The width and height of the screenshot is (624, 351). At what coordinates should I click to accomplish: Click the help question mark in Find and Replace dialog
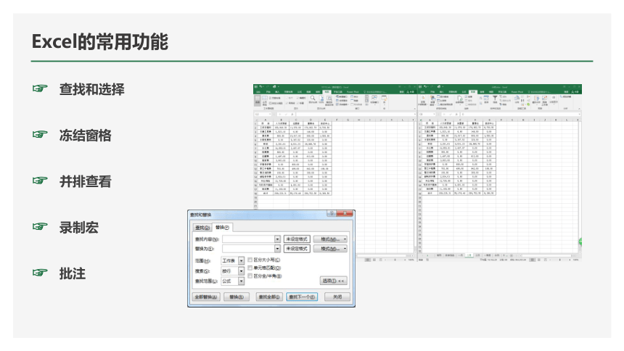[x=332, y=213]
